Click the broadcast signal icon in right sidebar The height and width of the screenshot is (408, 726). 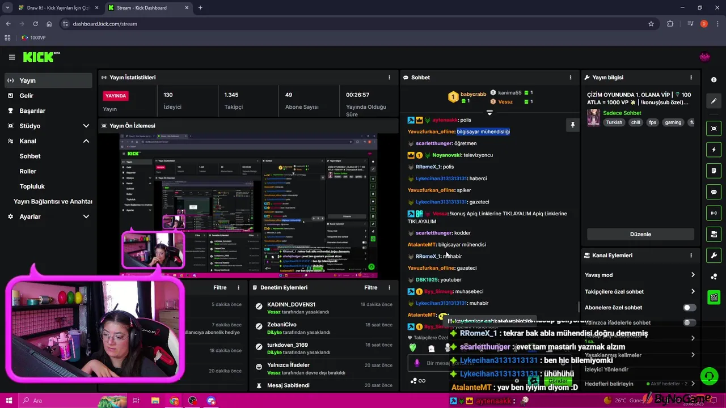(714, 213)
